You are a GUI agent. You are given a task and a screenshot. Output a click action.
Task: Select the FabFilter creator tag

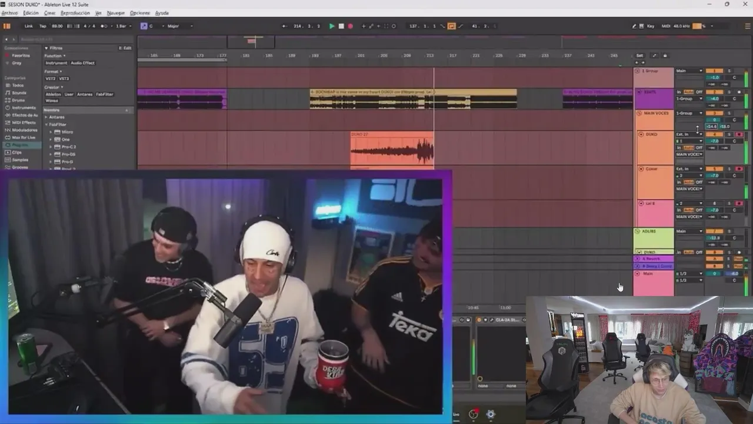pos(105,94)
